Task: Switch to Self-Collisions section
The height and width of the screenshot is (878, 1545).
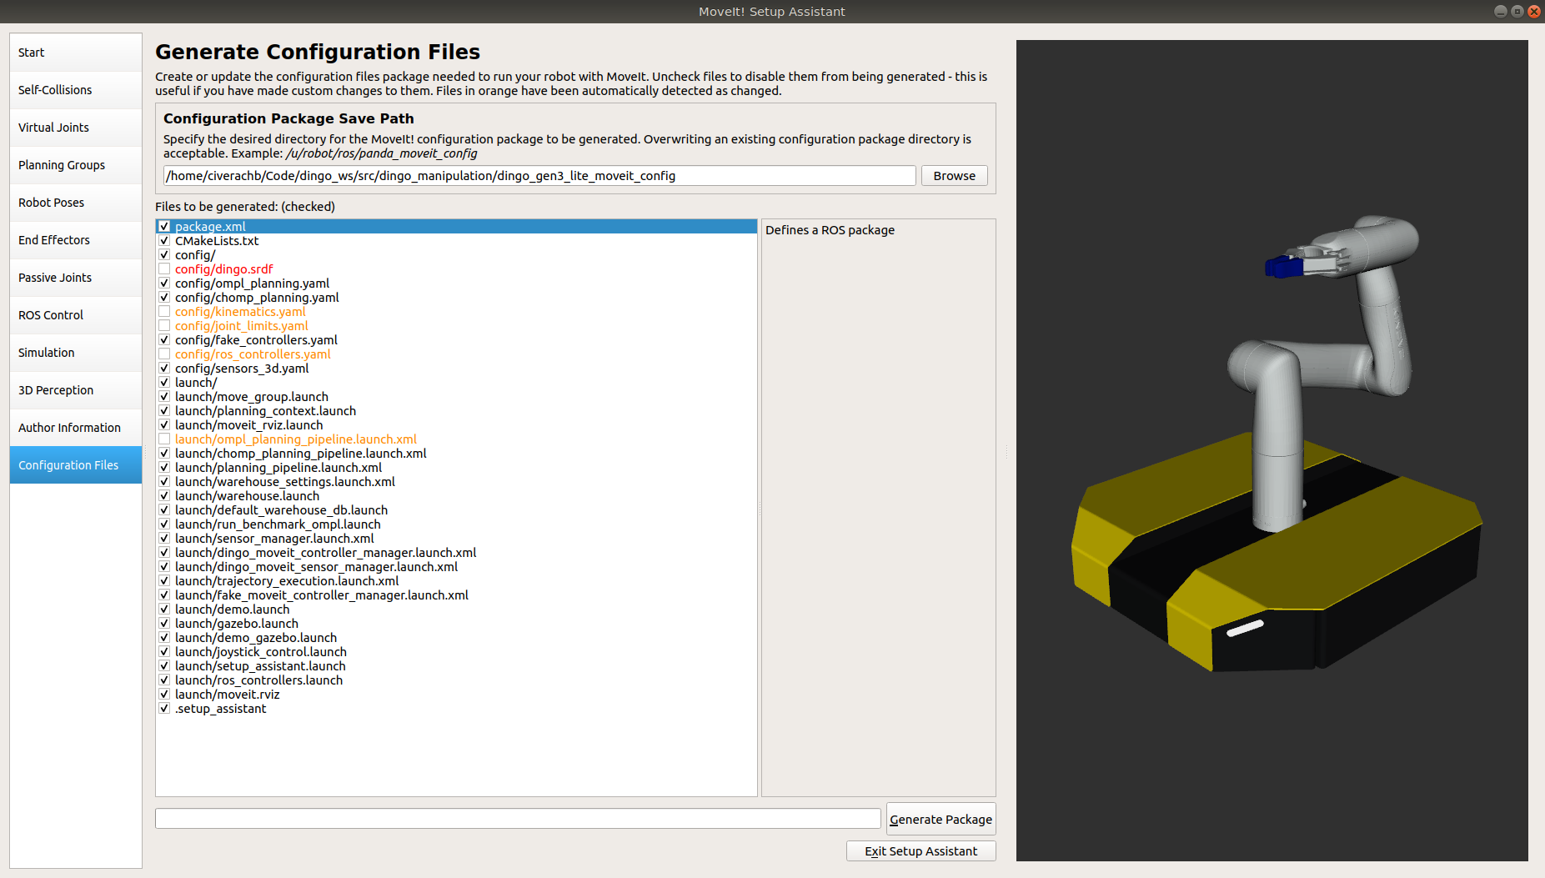Action: 76,90
